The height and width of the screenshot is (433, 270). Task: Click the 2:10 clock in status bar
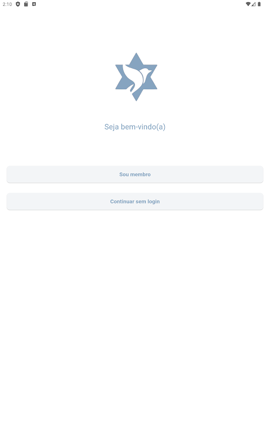click(x=8, y=4)
